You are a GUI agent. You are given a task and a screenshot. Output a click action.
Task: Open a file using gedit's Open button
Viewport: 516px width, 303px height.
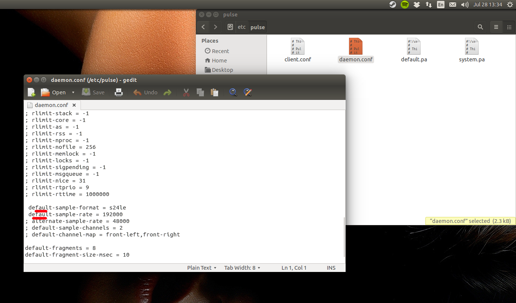click(x=53, y=92)
